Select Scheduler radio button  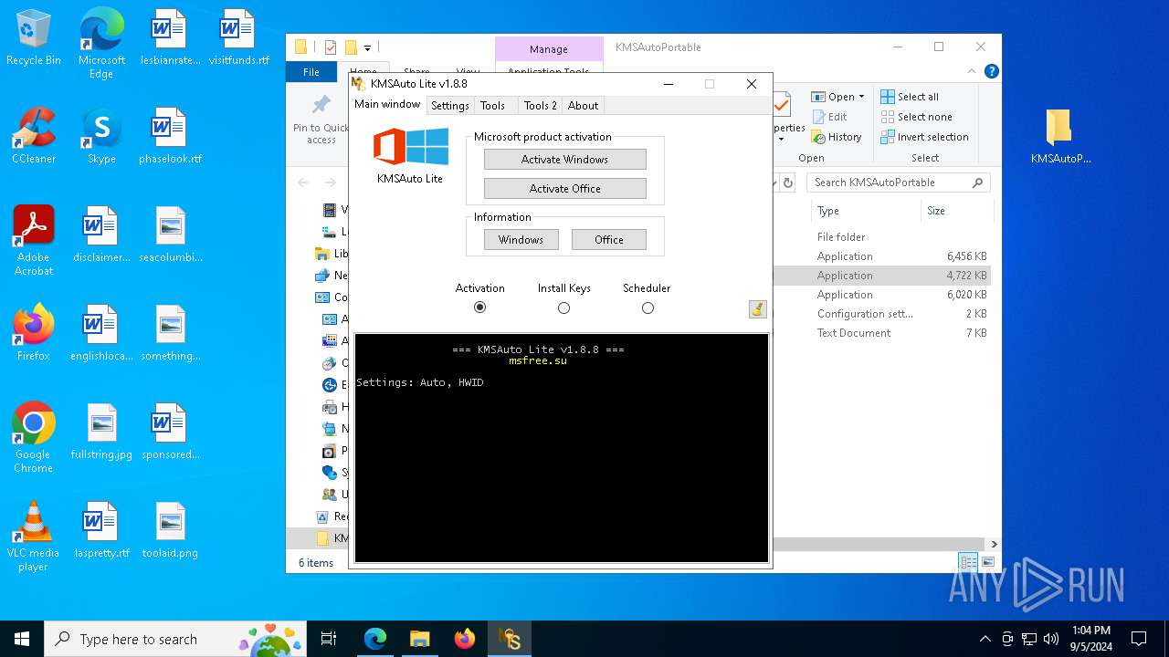coord(648,308)
